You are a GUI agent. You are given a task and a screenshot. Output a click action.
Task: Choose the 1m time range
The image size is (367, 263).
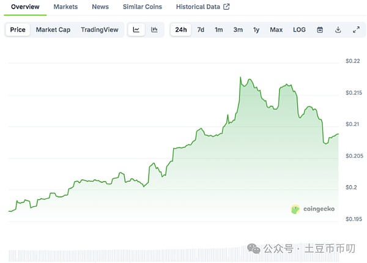click(x=218, y=29)
